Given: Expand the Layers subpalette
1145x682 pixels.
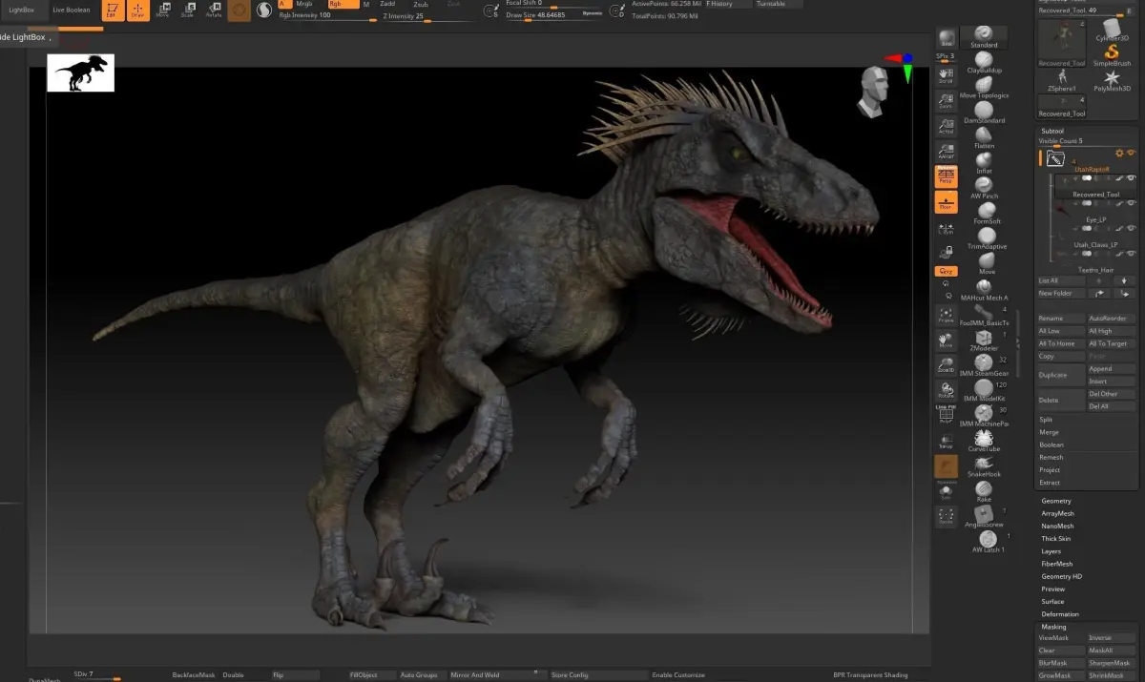Looking at the screenshot, I should (x=1051, y=551).
